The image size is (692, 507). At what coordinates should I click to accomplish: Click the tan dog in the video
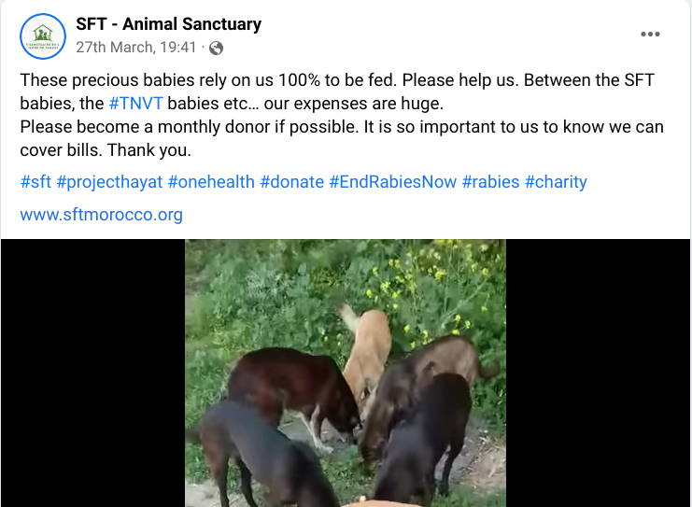[368, 351]
